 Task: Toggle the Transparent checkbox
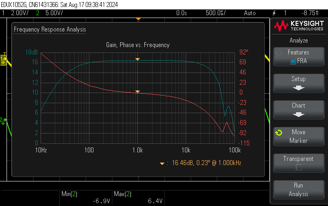click(298, 167)
